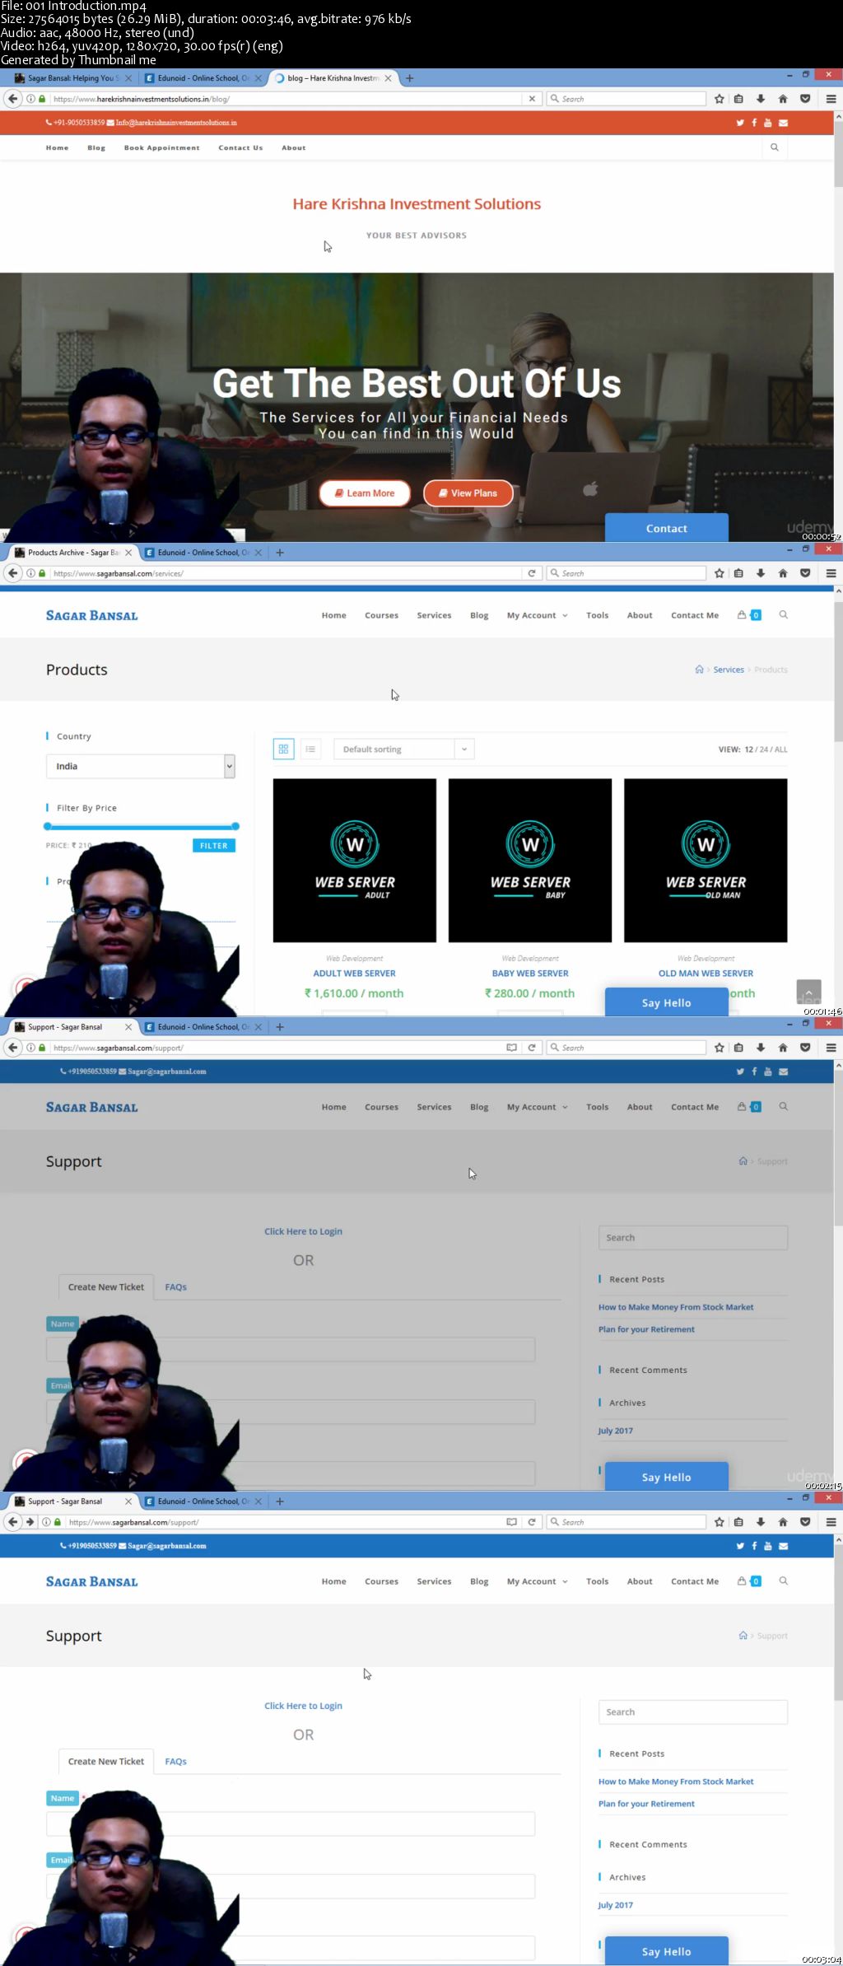Open Blog item in Hare Krishna nav
The width and height of the screenshot is (843, 1966).
96,147
